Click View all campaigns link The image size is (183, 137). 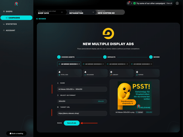click(169, 3)
